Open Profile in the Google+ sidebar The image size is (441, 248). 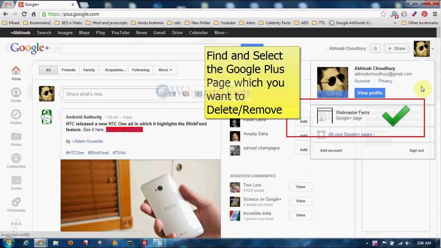(16, 95)
